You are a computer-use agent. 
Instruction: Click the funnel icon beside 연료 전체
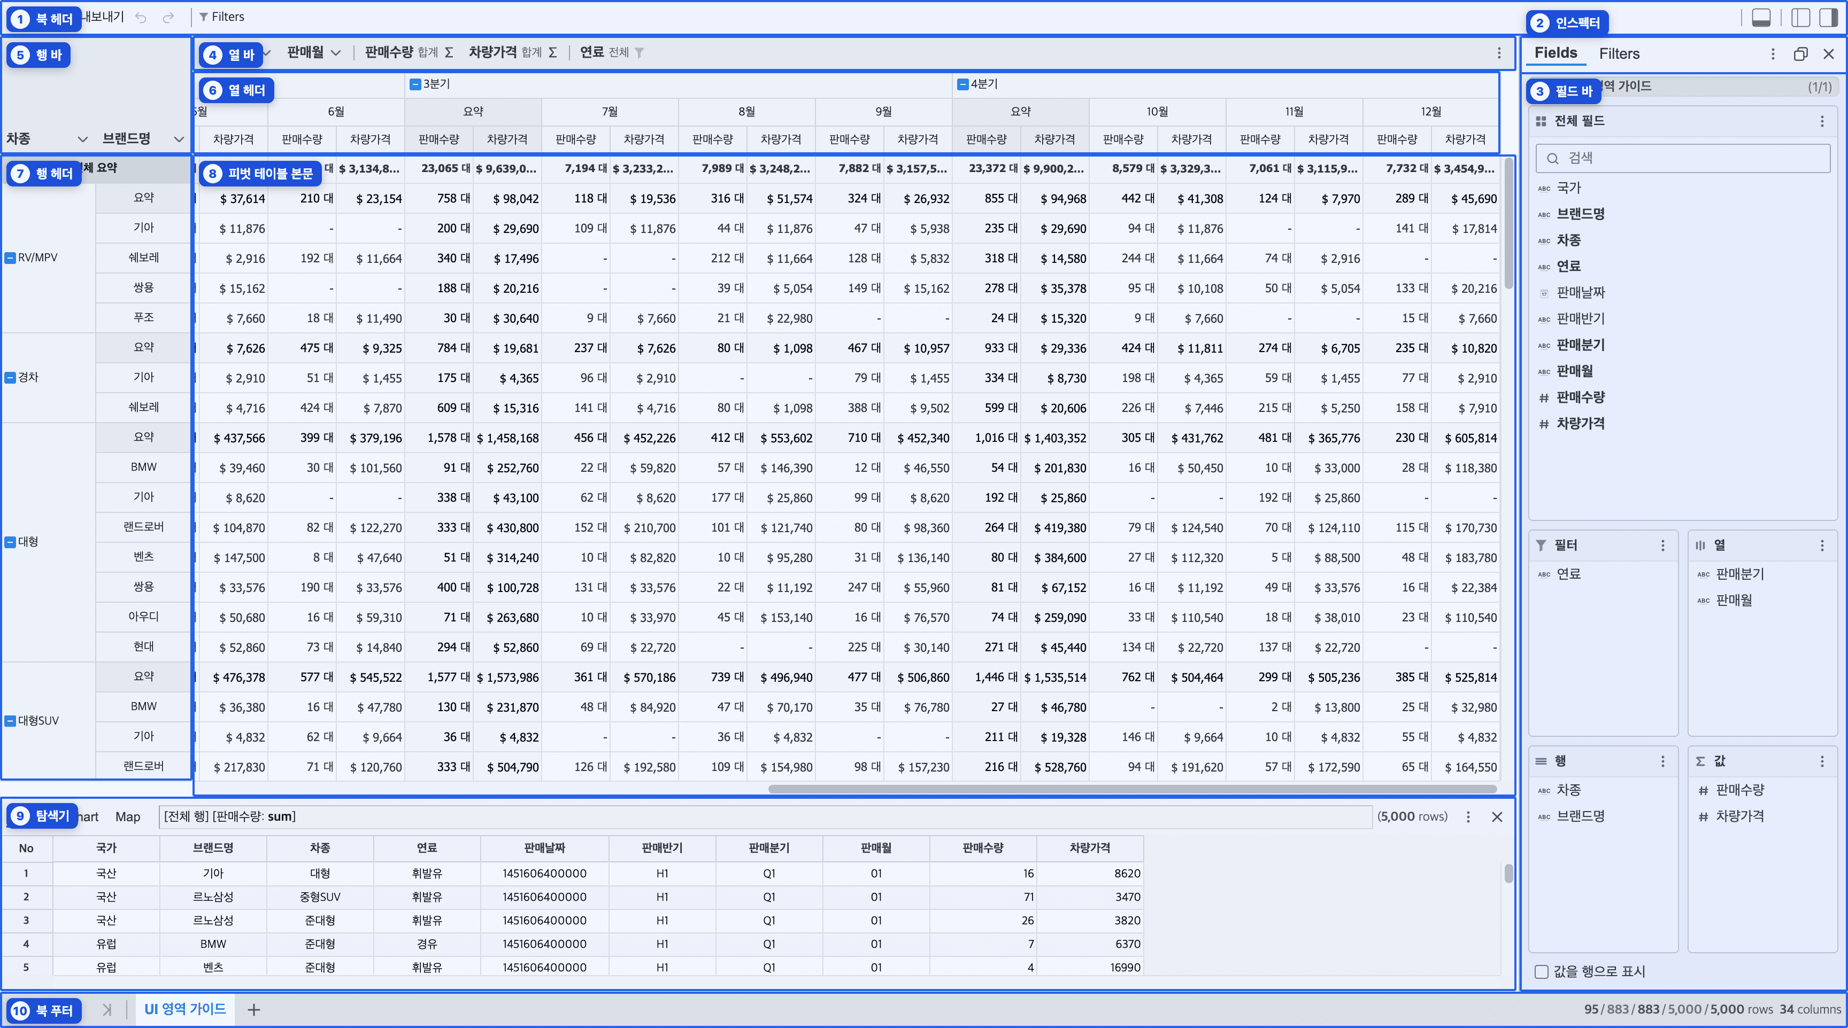click(639, 52)
